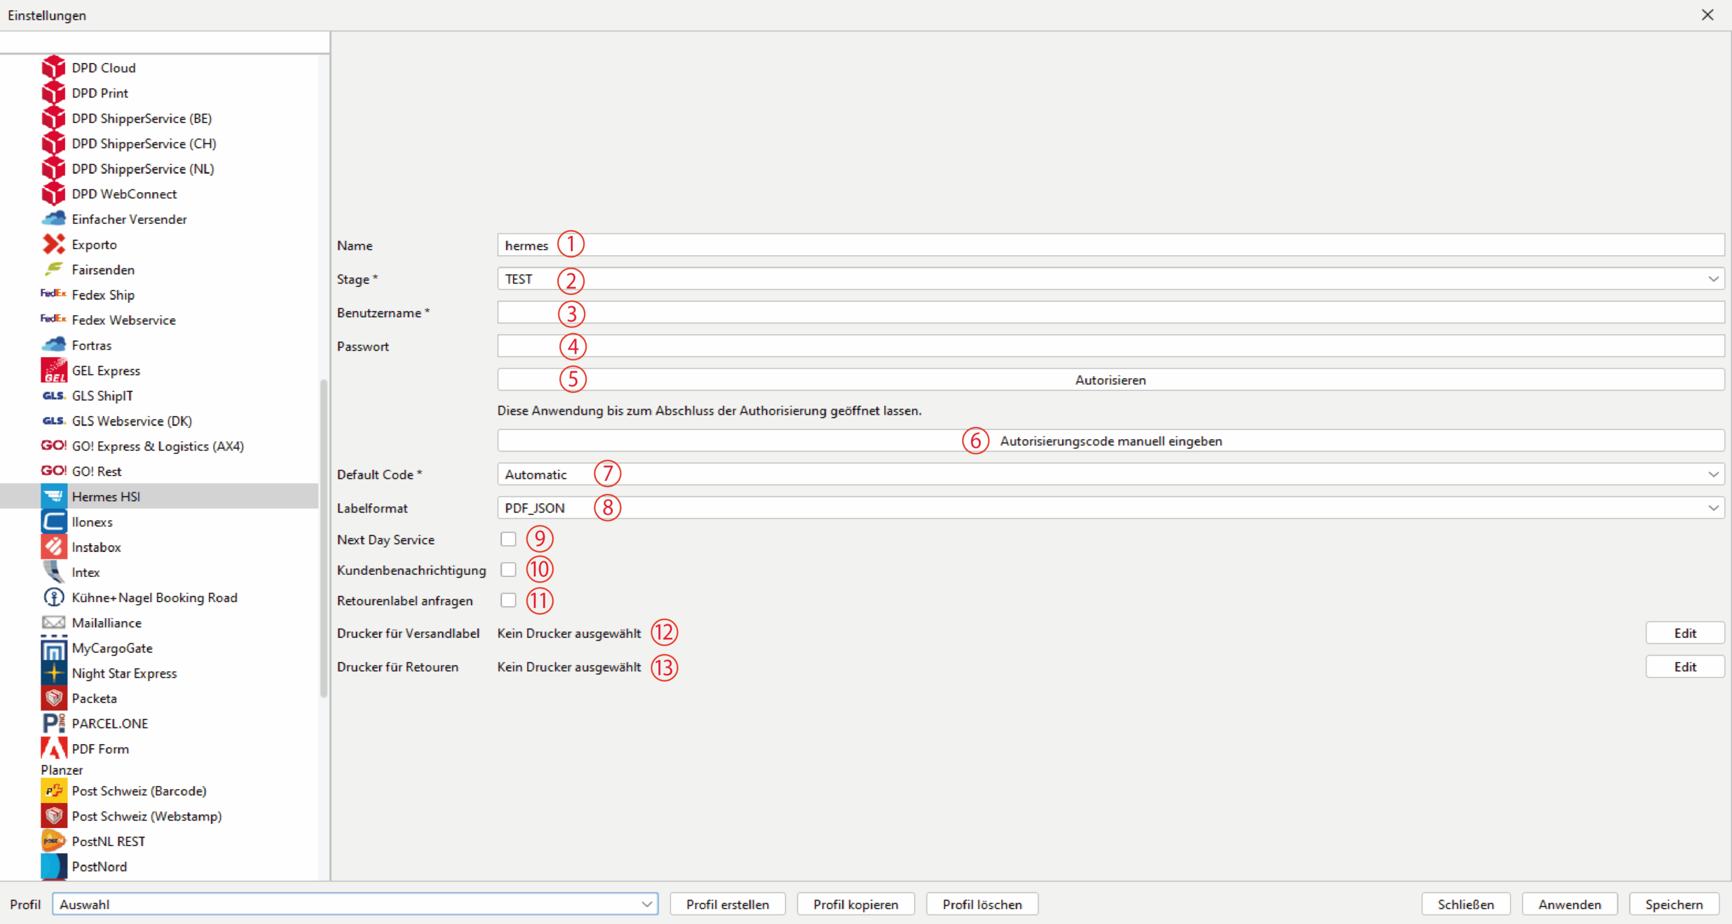Select the GO! Rest icon
This screenshot has height=924, width=1732.
coord(53,471)
